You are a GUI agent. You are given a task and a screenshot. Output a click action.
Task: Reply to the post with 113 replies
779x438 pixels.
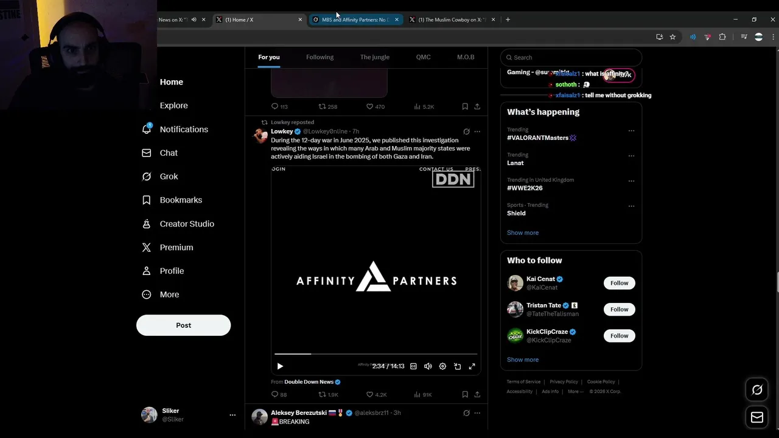pyautogui.click(x=279, y=106)
